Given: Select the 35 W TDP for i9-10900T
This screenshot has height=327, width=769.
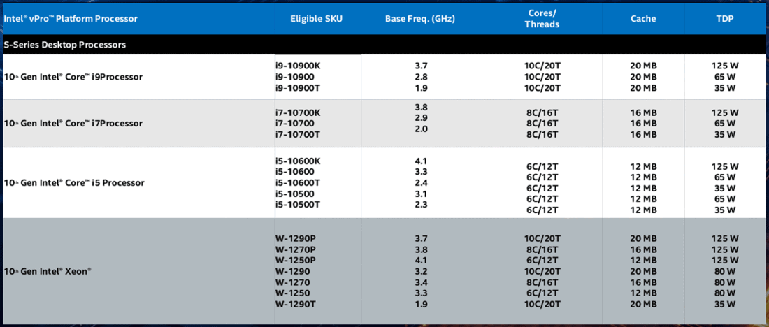Looking at the screenshot, I should pyautogui.click(x=726, y=88).
